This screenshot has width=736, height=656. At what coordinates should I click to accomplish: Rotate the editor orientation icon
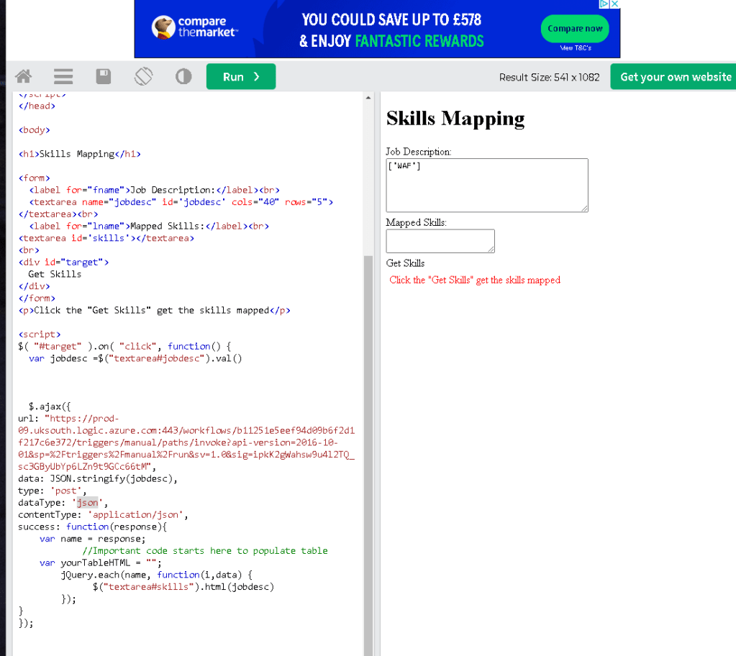coord(144,76)
